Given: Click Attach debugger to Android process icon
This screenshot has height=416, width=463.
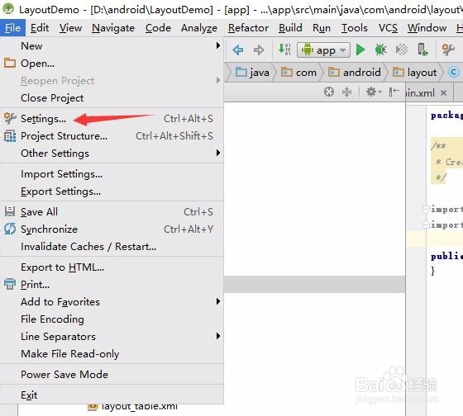Looking at the screenshot, I should (422, 50).
